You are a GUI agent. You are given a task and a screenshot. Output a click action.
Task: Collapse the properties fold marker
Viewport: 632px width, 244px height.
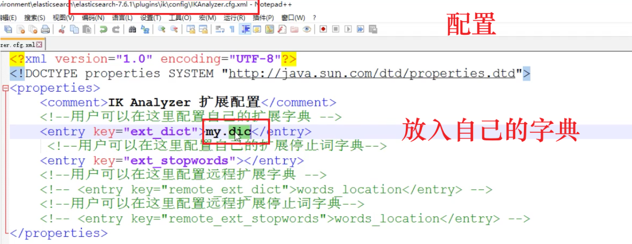pos(6,88)
